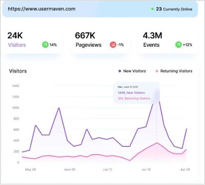Click the 24K visitors value
The height and width of the screenshot is (185, 205).
(x=15, y=36)
